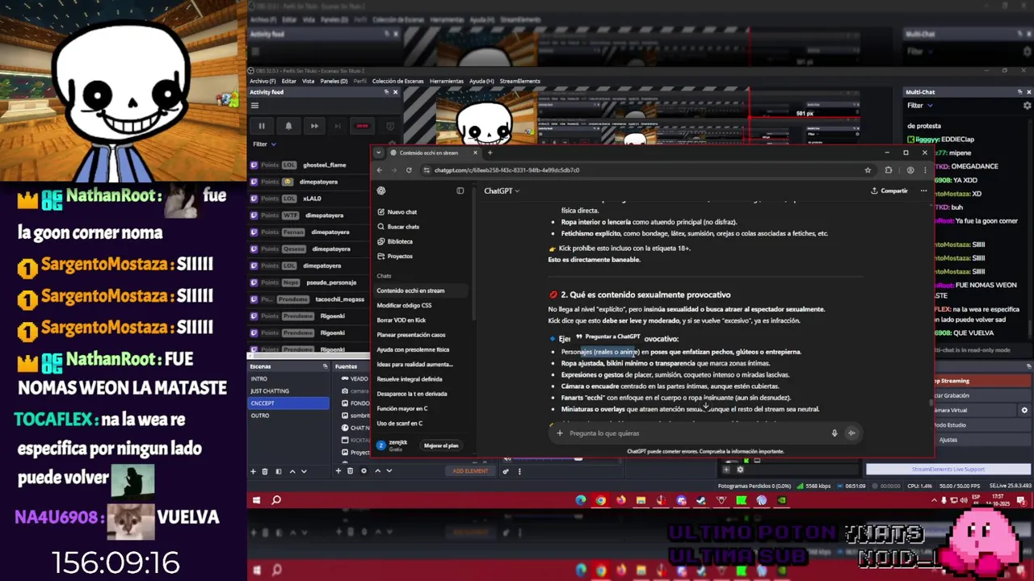Open source properties gear in Fuentes toolbar
Viewport: 1034px width, 581px height.
pos(363,471)
